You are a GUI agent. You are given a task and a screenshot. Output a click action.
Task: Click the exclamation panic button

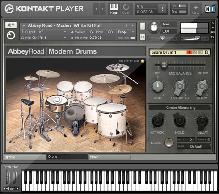162,9
